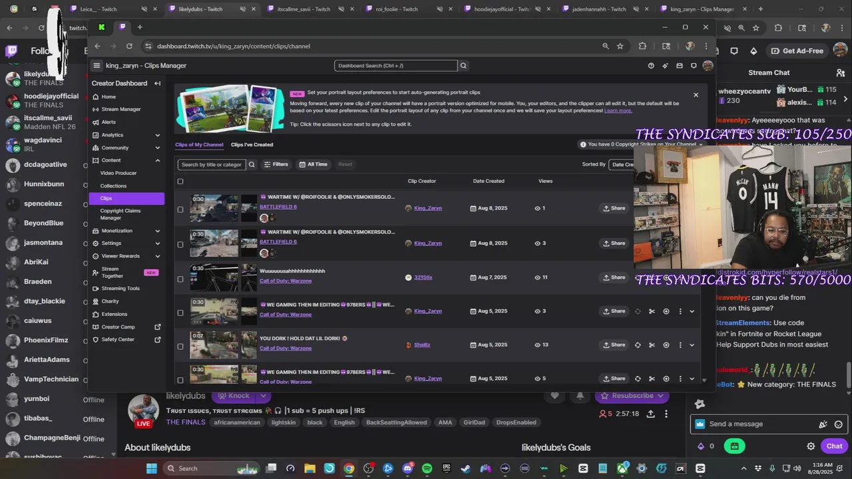Open Chrome extensions puzzle icon
The width and height of the screenshot is (852, 479).
(x=642, y=46)
